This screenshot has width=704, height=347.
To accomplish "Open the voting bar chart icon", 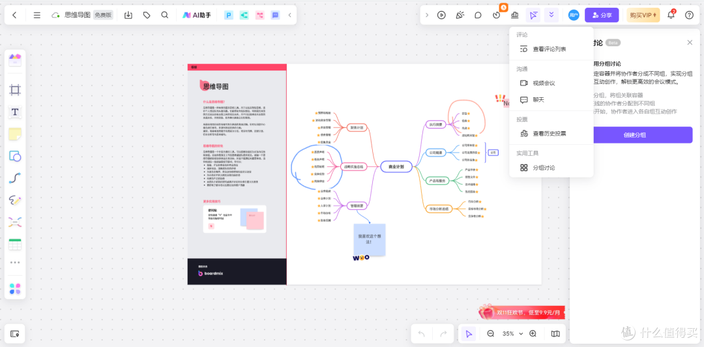I will click(x=514, y=15).
